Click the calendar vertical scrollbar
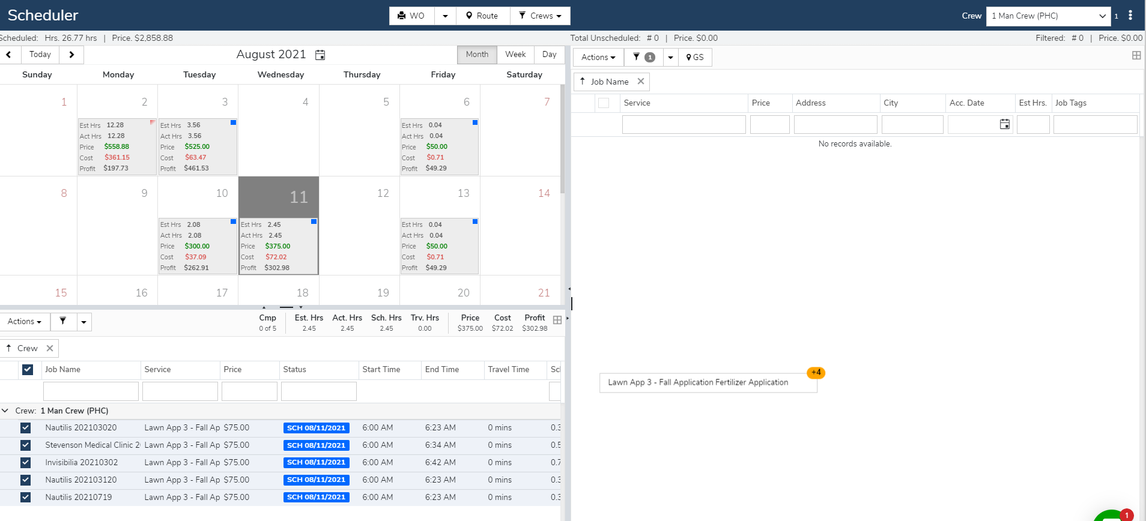 pos(562,138)
